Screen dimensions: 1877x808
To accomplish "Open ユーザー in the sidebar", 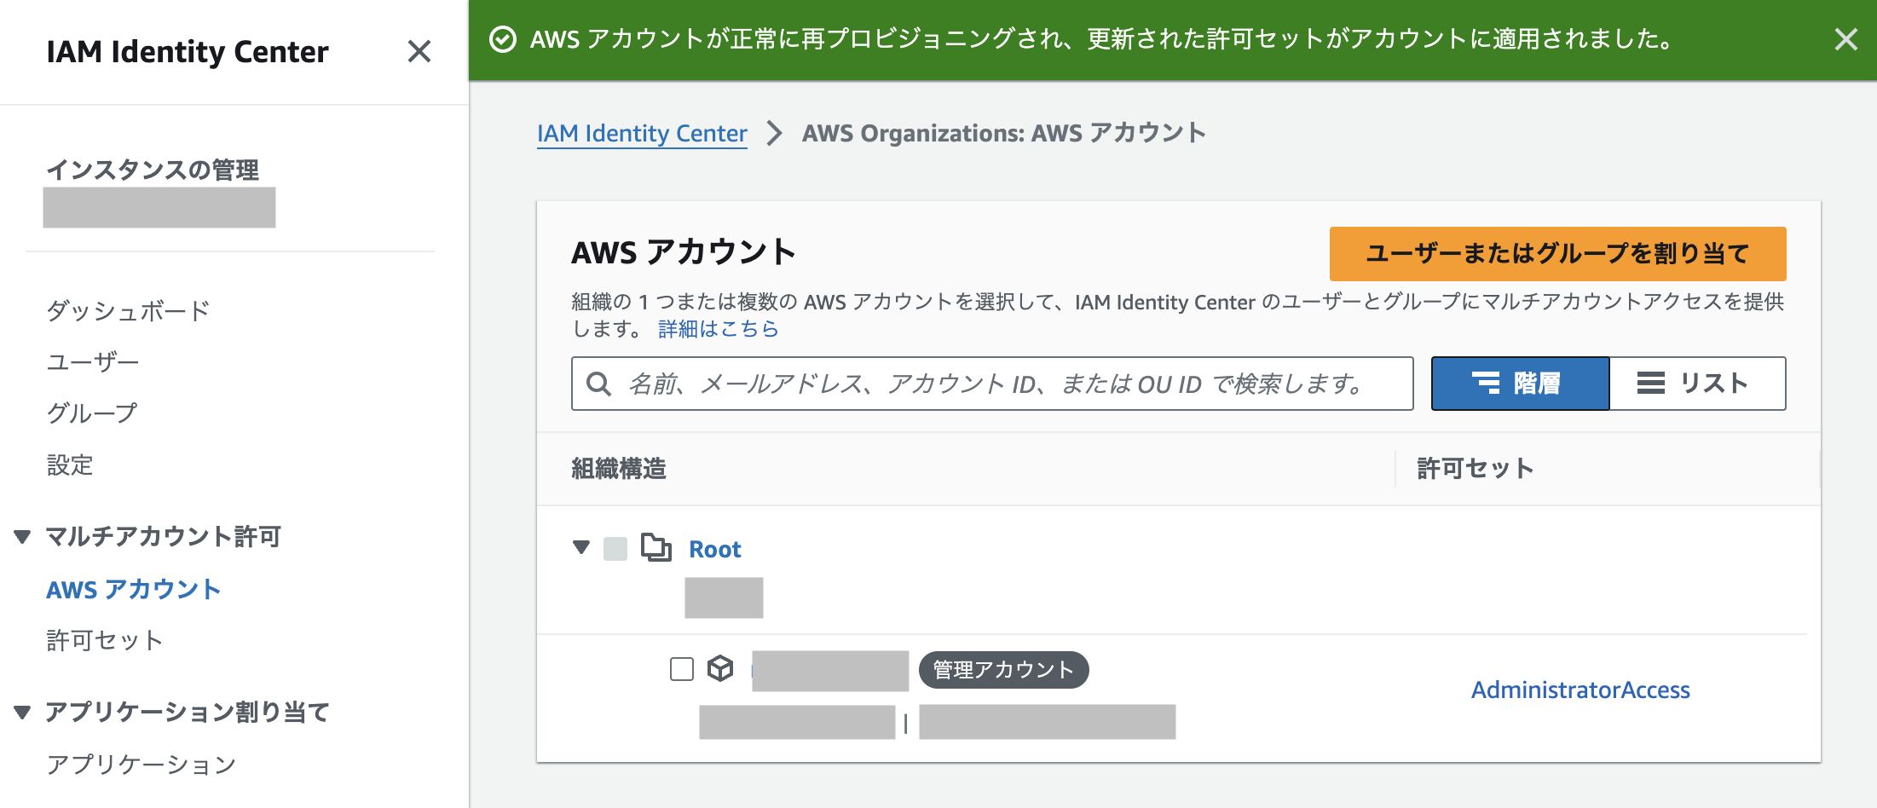I will click(93, 362).
